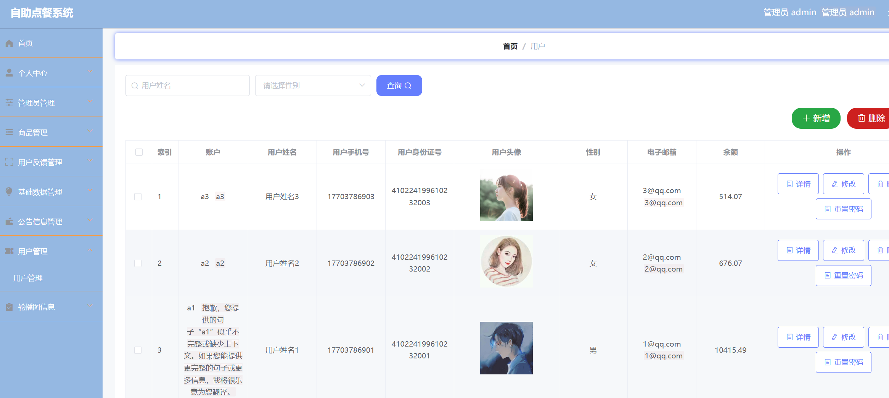
Task: Click 重置密码 for user 用户姓名1
Action: tap(843, 362)
